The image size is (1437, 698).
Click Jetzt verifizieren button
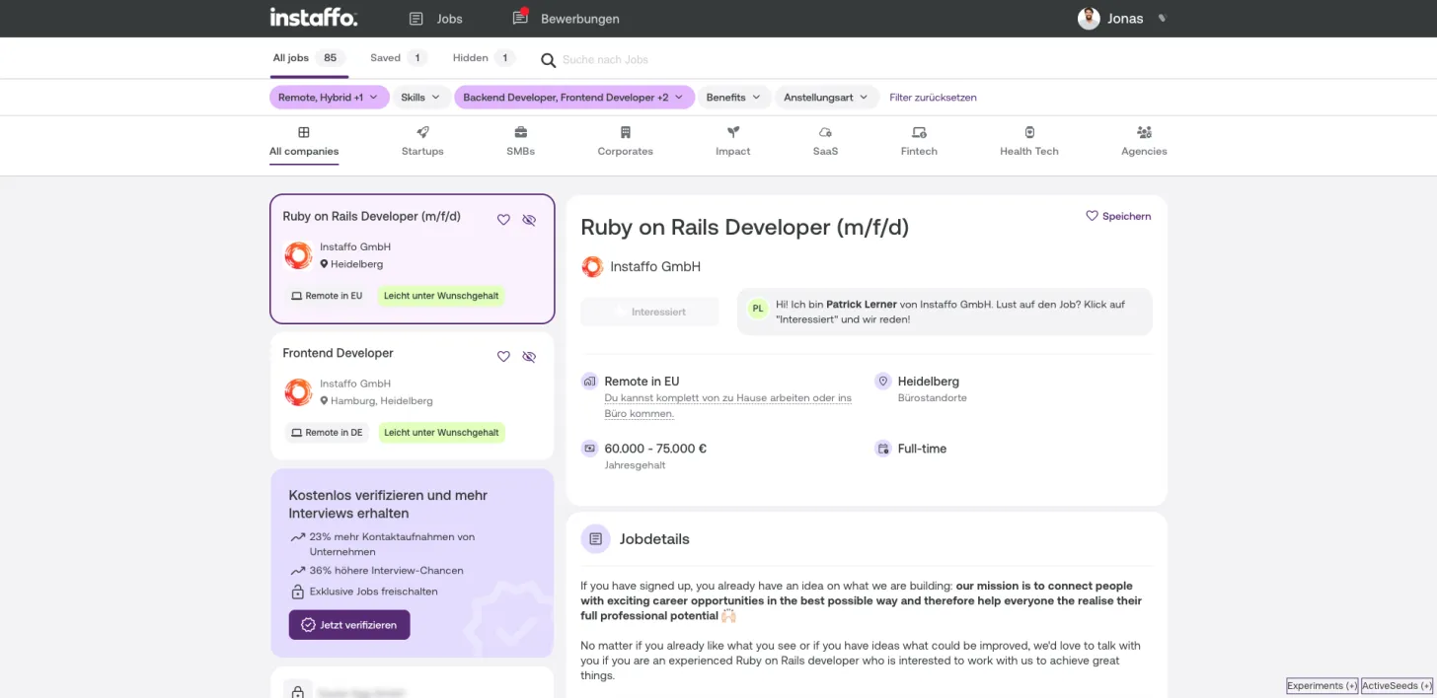349,625
